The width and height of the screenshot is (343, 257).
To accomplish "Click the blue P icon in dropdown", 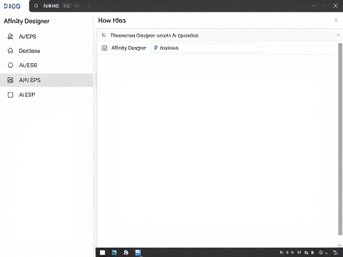I will click(156, 48).
